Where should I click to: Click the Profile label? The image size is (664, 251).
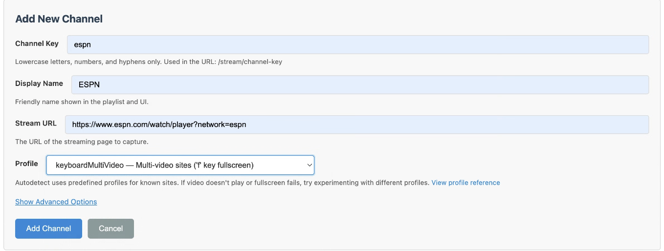26,164
